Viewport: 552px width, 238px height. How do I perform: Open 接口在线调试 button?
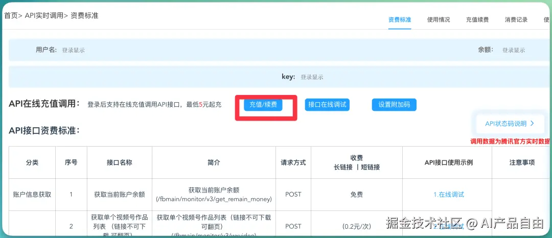pos(327,104)
